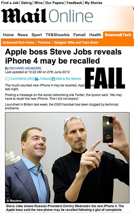Open the Pictures submenu item
The image size is (134, 213).
(44, 42)
